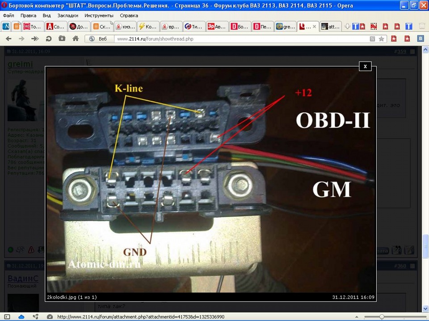
Task: Switch to the 'gre...' tab
Action: tap(286, 26)
